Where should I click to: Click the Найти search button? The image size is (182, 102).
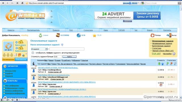point(69,57)
